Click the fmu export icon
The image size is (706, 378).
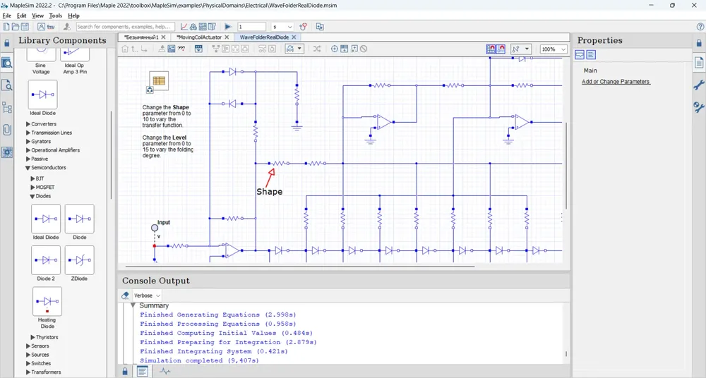click(x=50, y=27)
